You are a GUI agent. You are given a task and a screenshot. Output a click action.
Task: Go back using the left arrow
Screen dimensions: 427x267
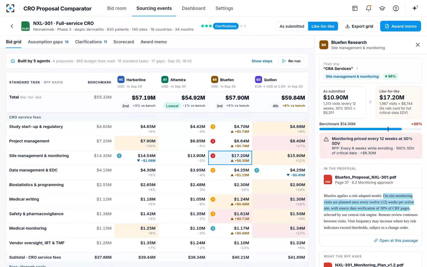(12, 26)
